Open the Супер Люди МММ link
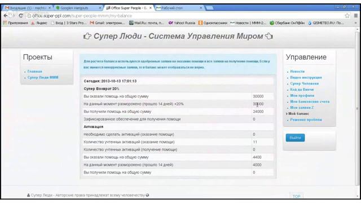 (43, 77)
